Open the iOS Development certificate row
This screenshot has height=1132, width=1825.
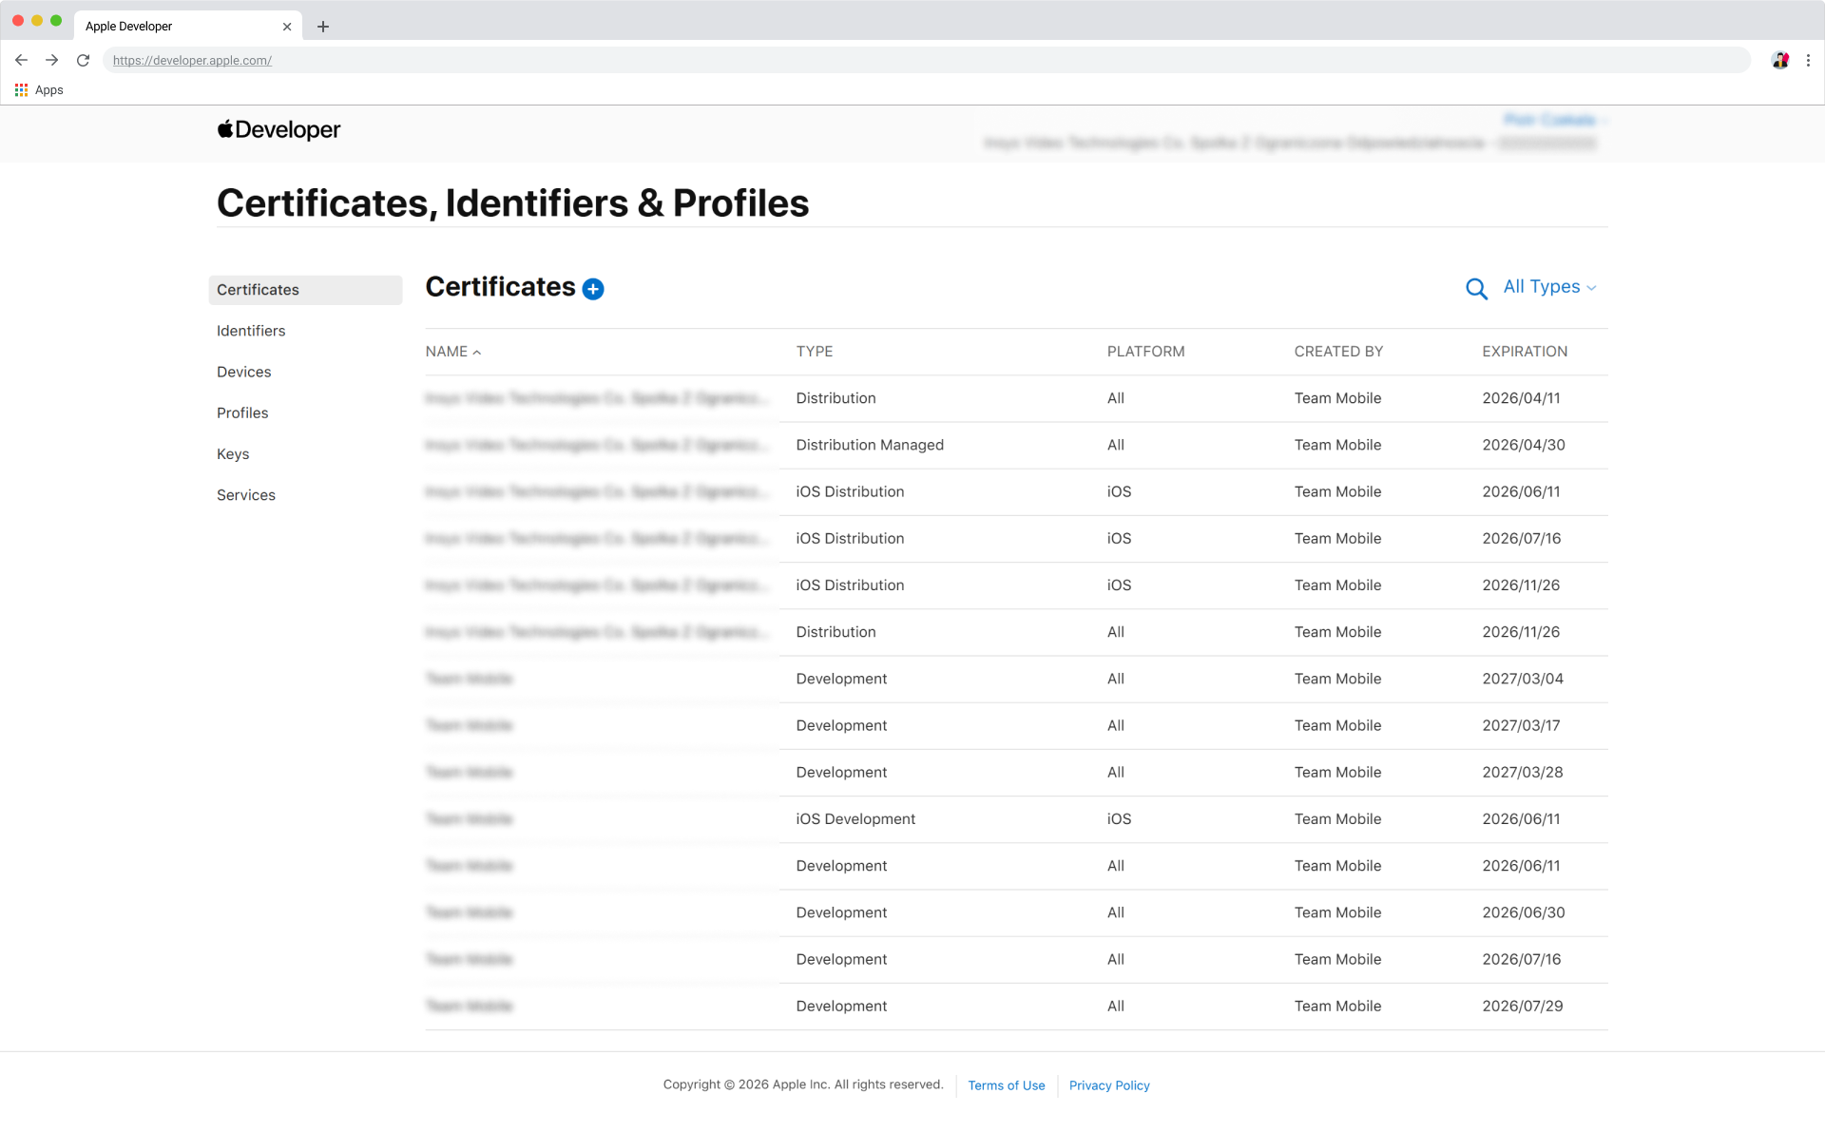(x=1017, y=819)
